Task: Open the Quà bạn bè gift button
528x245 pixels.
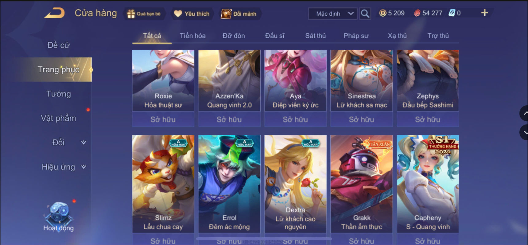Action: (144, 14)
